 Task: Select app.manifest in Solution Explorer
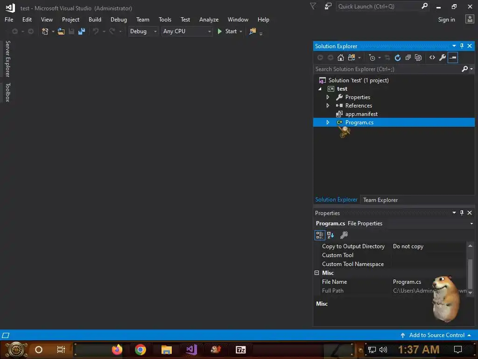[361, 114]
